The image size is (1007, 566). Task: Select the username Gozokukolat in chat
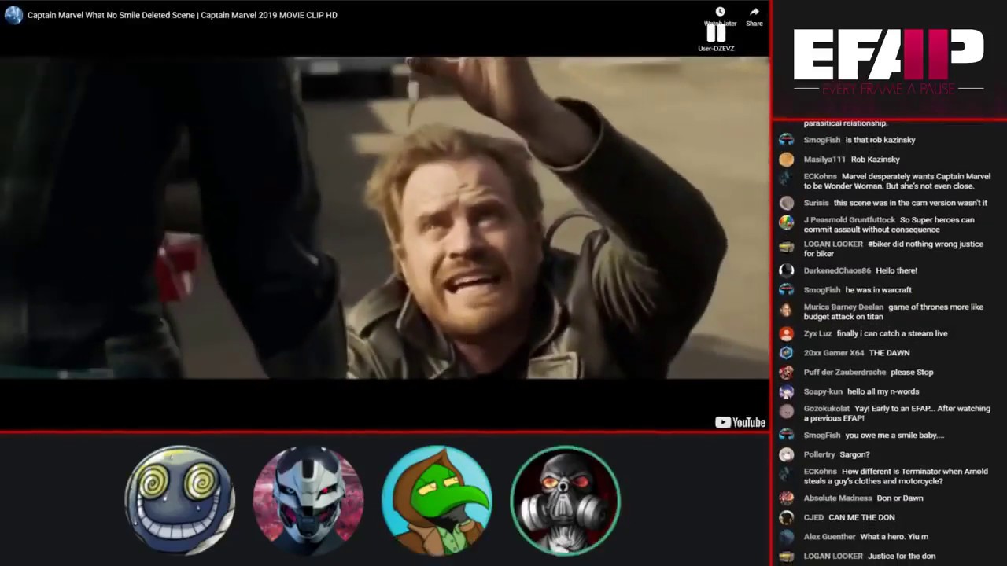click(827, 409)
